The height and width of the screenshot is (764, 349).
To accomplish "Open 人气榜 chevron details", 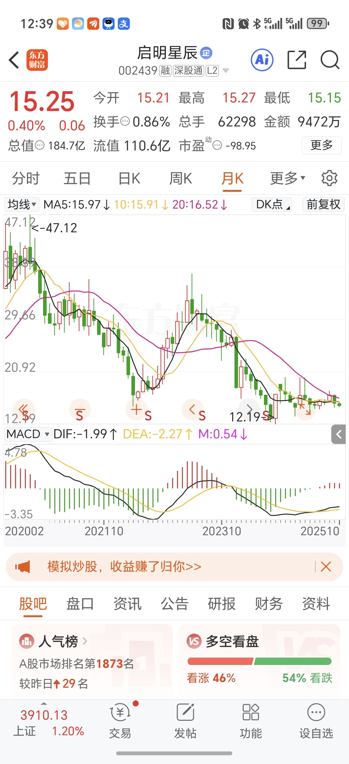I will pos(85,641).
